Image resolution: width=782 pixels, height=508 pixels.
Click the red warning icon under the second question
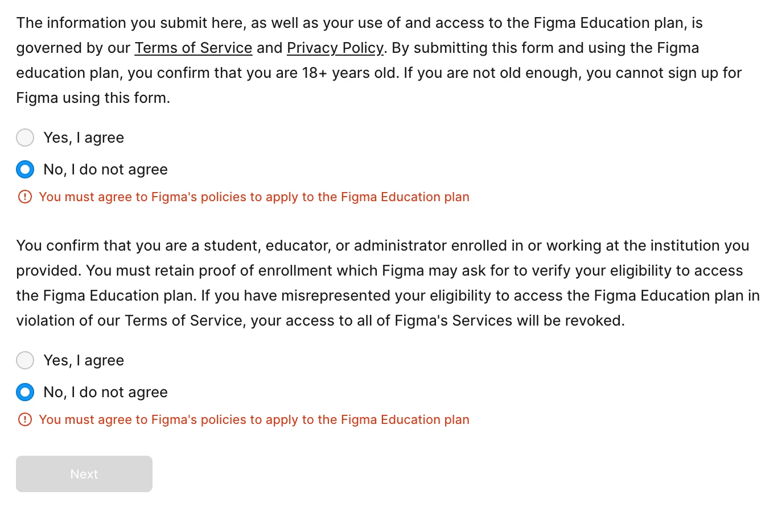25,419
